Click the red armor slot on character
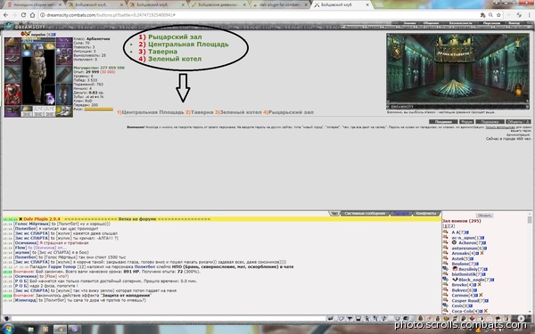 (12, 94)
